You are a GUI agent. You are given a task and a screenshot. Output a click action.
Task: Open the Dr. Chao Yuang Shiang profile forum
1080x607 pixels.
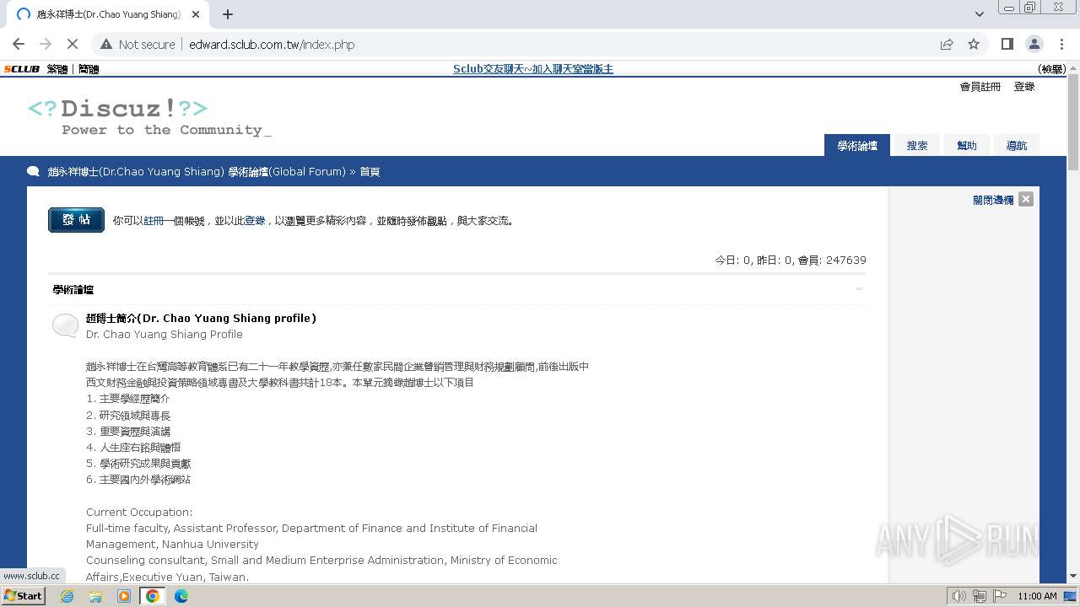click(x=201, y=318)
